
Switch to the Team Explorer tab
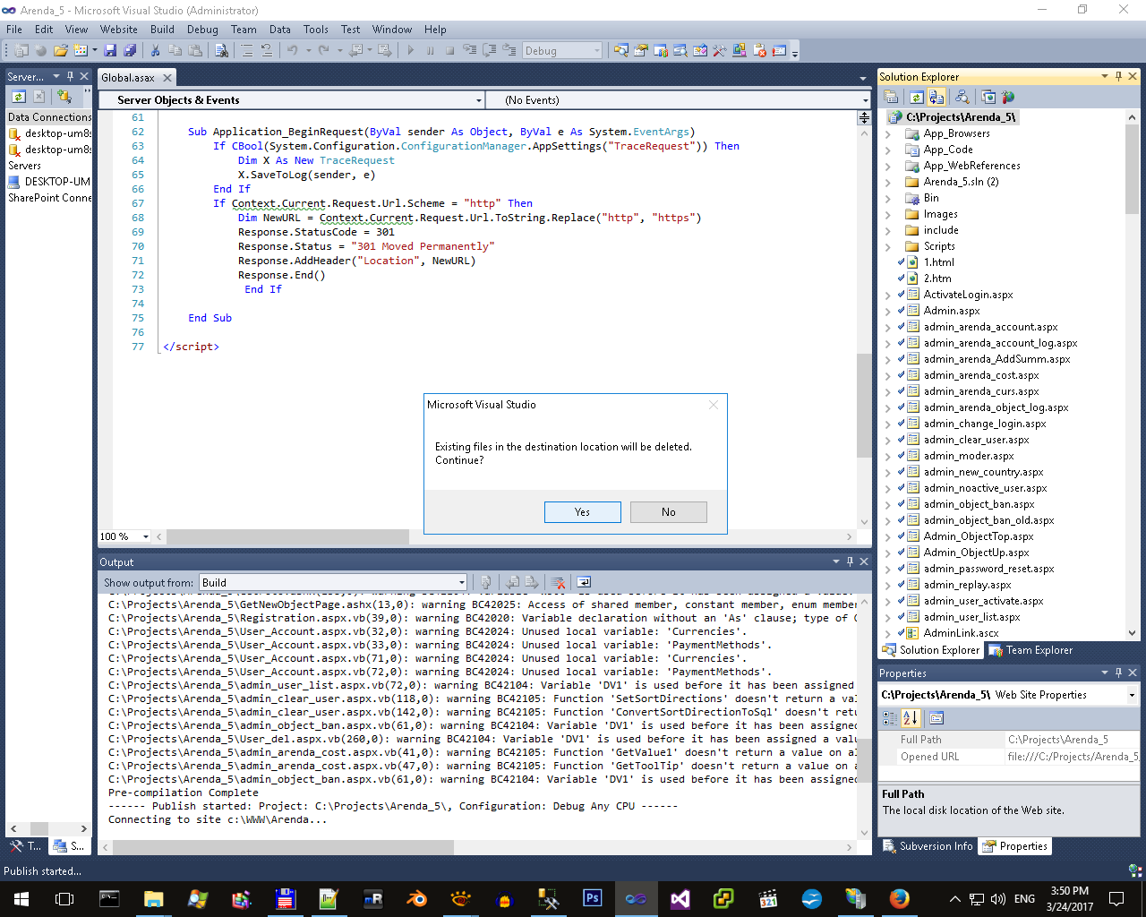[1031, 651]
